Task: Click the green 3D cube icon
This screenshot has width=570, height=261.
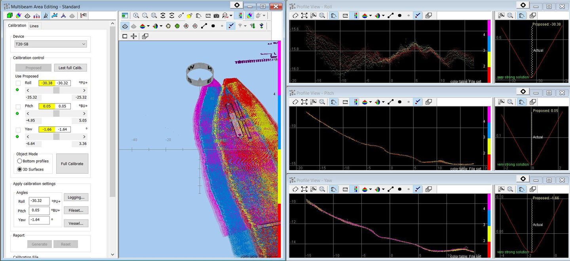Action: [10, 16]
